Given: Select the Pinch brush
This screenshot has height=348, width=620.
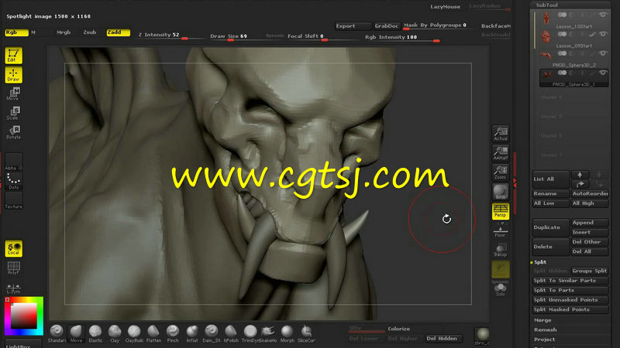Looking at the screenshot, I should [173, 334].
